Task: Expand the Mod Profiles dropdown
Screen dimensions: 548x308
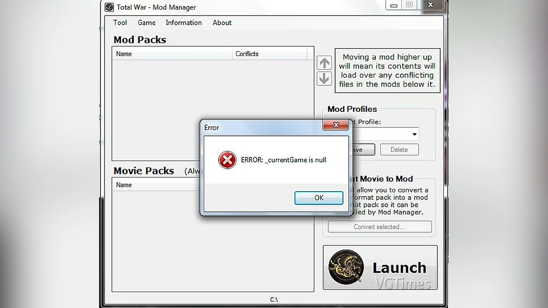Action: coord(414,134)
